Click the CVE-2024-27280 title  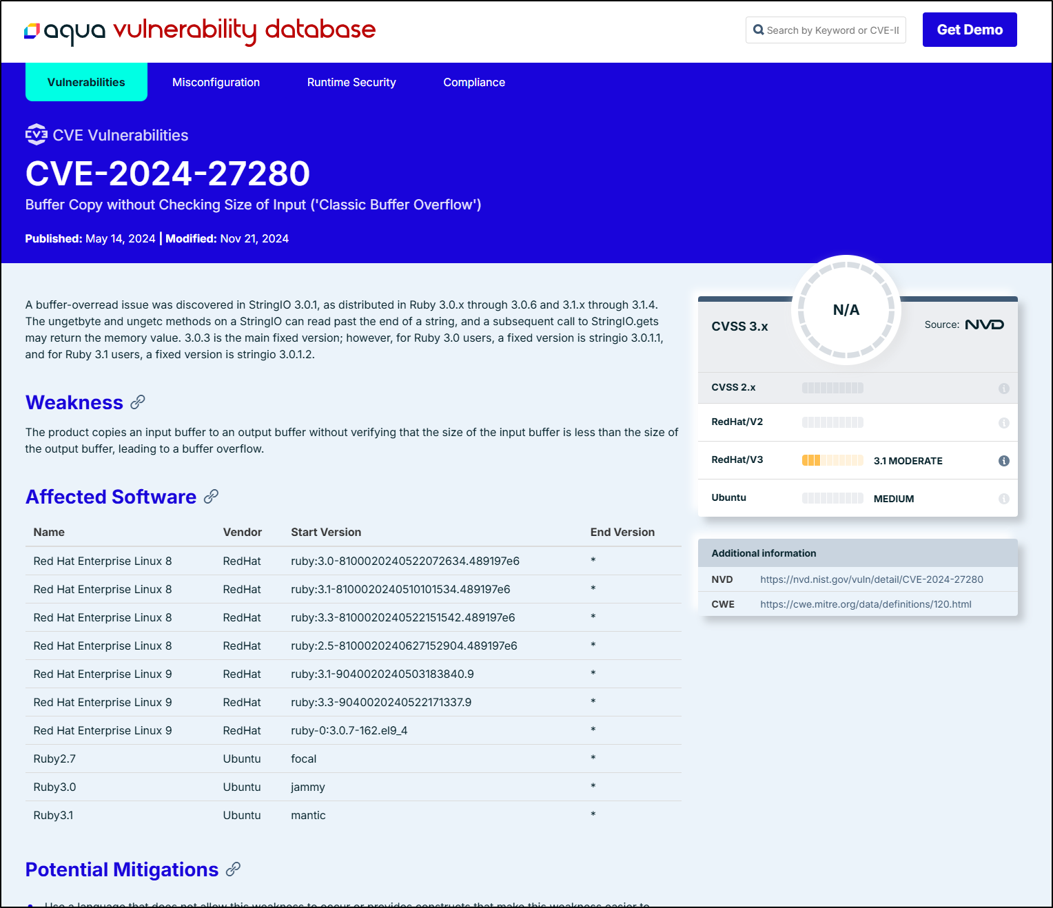[x=167, y=173]
